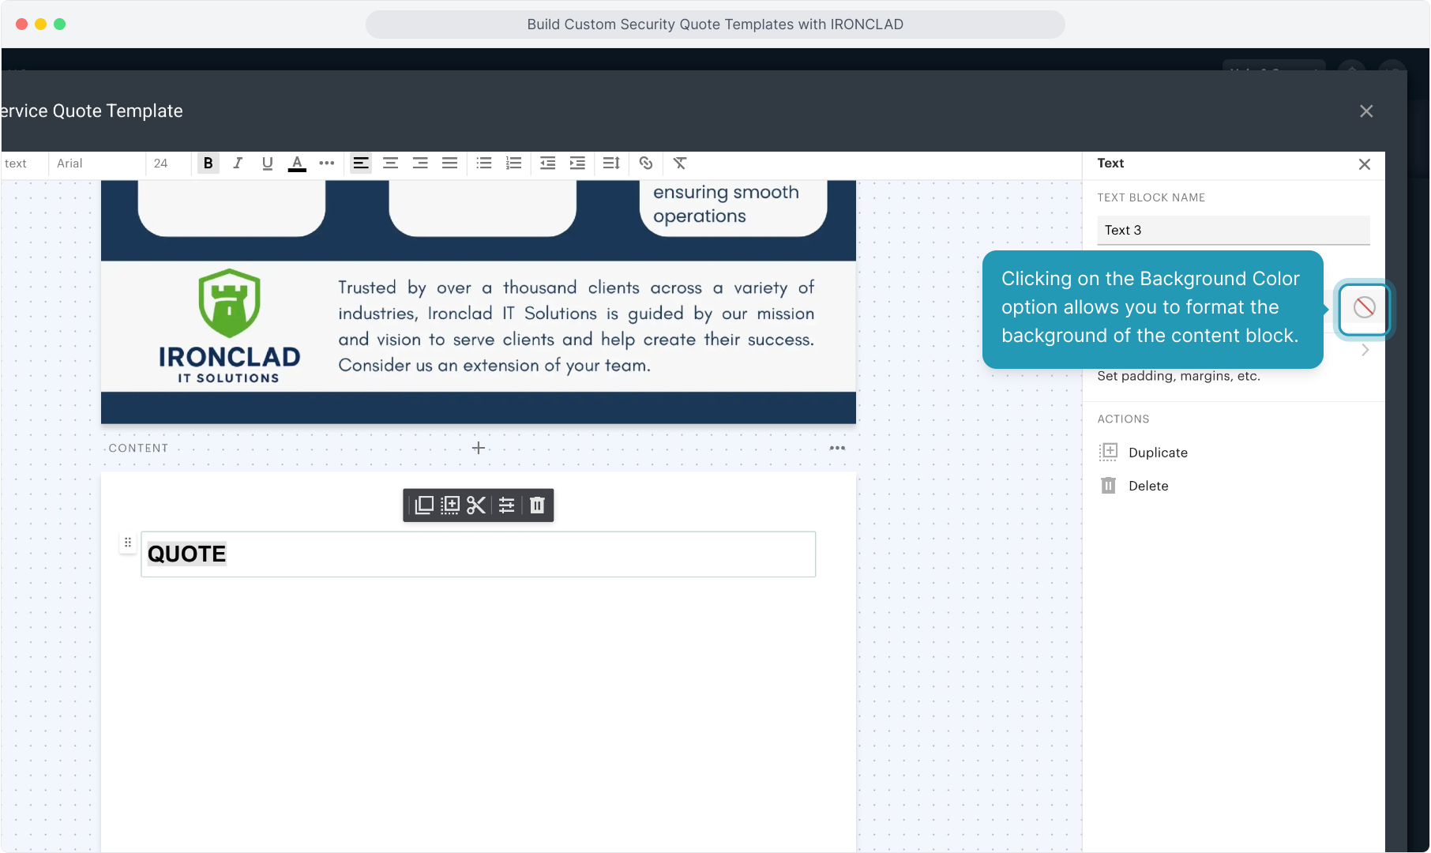Image resolution: width=1431 pixels, height=853 pixels.
Task: Click the Background Color swatch
Action: coord(1364,308)
